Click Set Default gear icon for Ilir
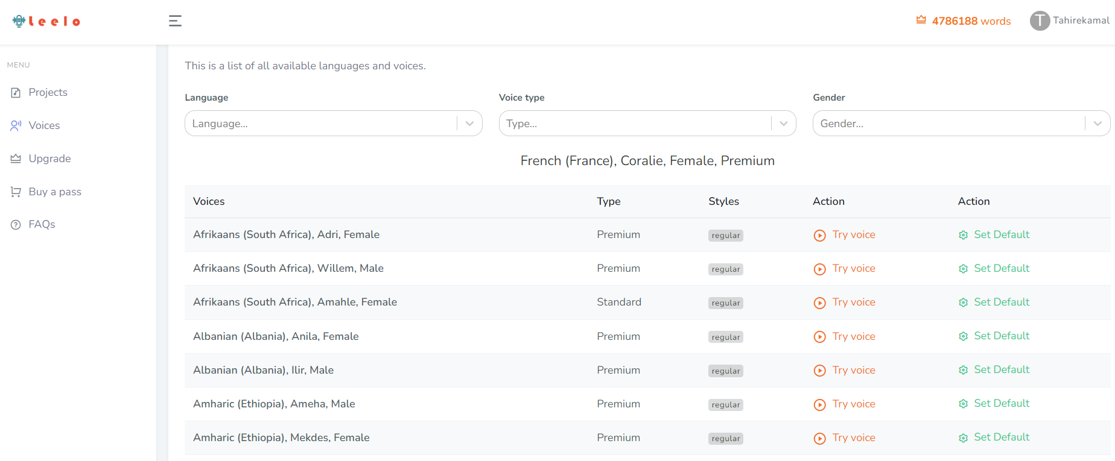This screenshot has width=1115, height=461. (x=964, y=370)
